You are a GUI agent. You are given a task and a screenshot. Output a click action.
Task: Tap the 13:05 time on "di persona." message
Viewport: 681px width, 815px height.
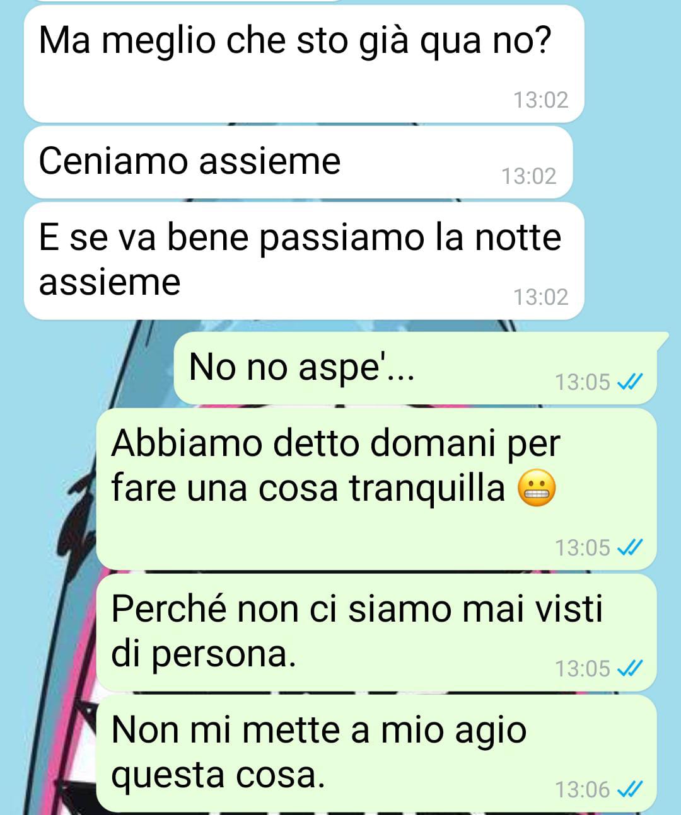(583, 668)
